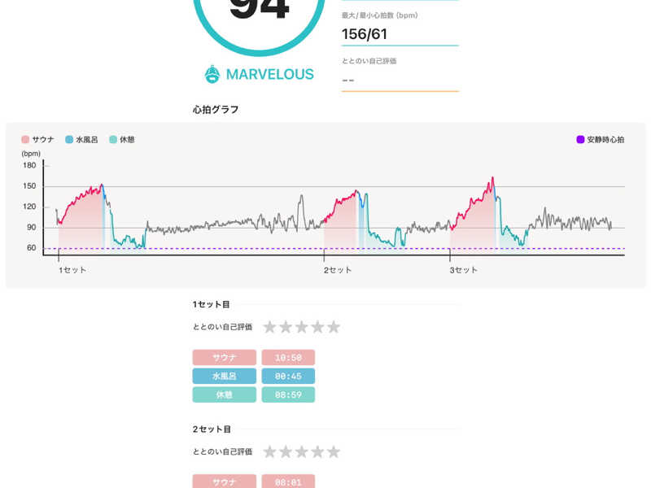Click the ととのい自己評価 summary field

point(400,80)
